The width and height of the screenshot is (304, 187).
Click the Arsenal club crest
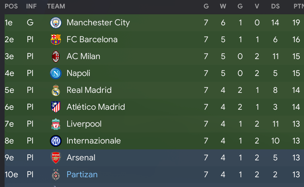tap(56, 158)
